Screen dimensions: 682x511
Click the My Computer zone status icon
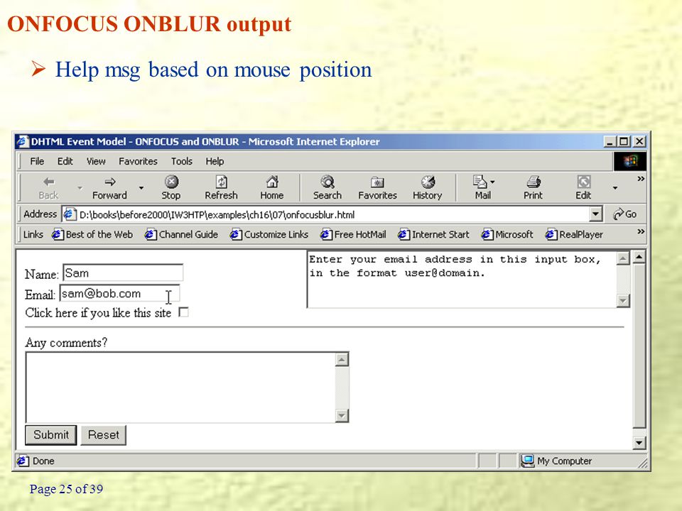527,461
